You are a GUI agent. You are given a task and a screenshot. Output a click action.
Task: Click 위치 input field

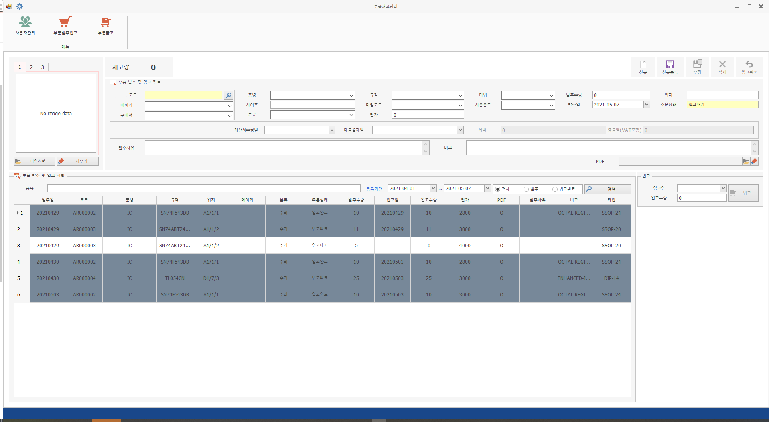point(722,95)
